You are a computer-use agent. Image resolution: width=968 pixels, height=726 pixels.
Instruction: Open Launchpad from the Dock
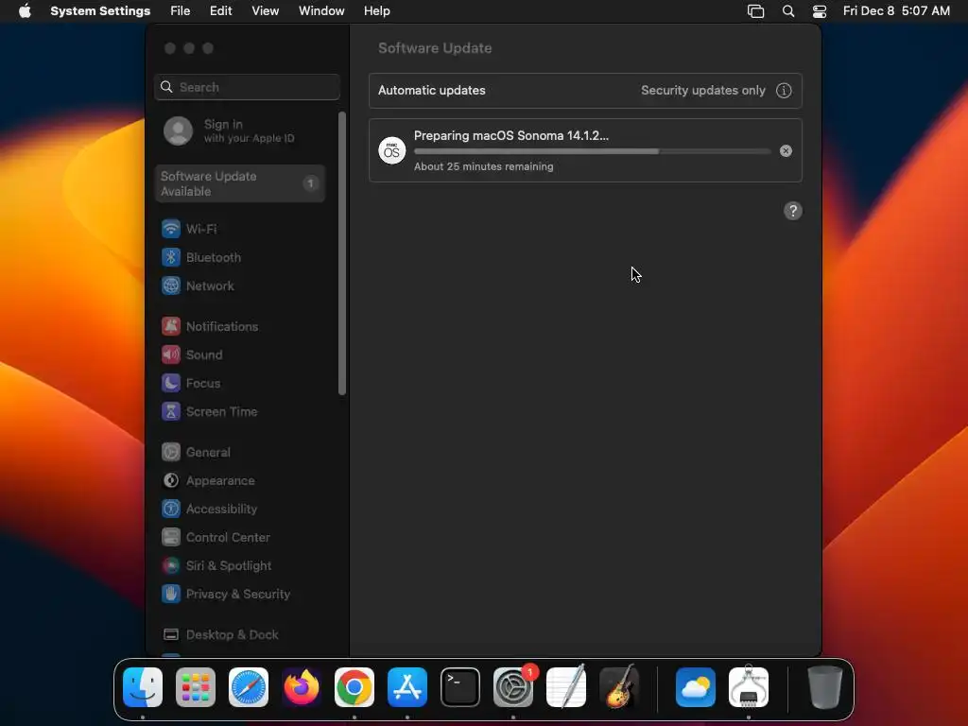coord(196,687)
